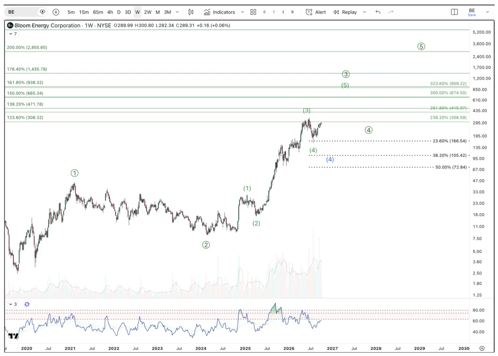Create an Alert

pos(316,12)
